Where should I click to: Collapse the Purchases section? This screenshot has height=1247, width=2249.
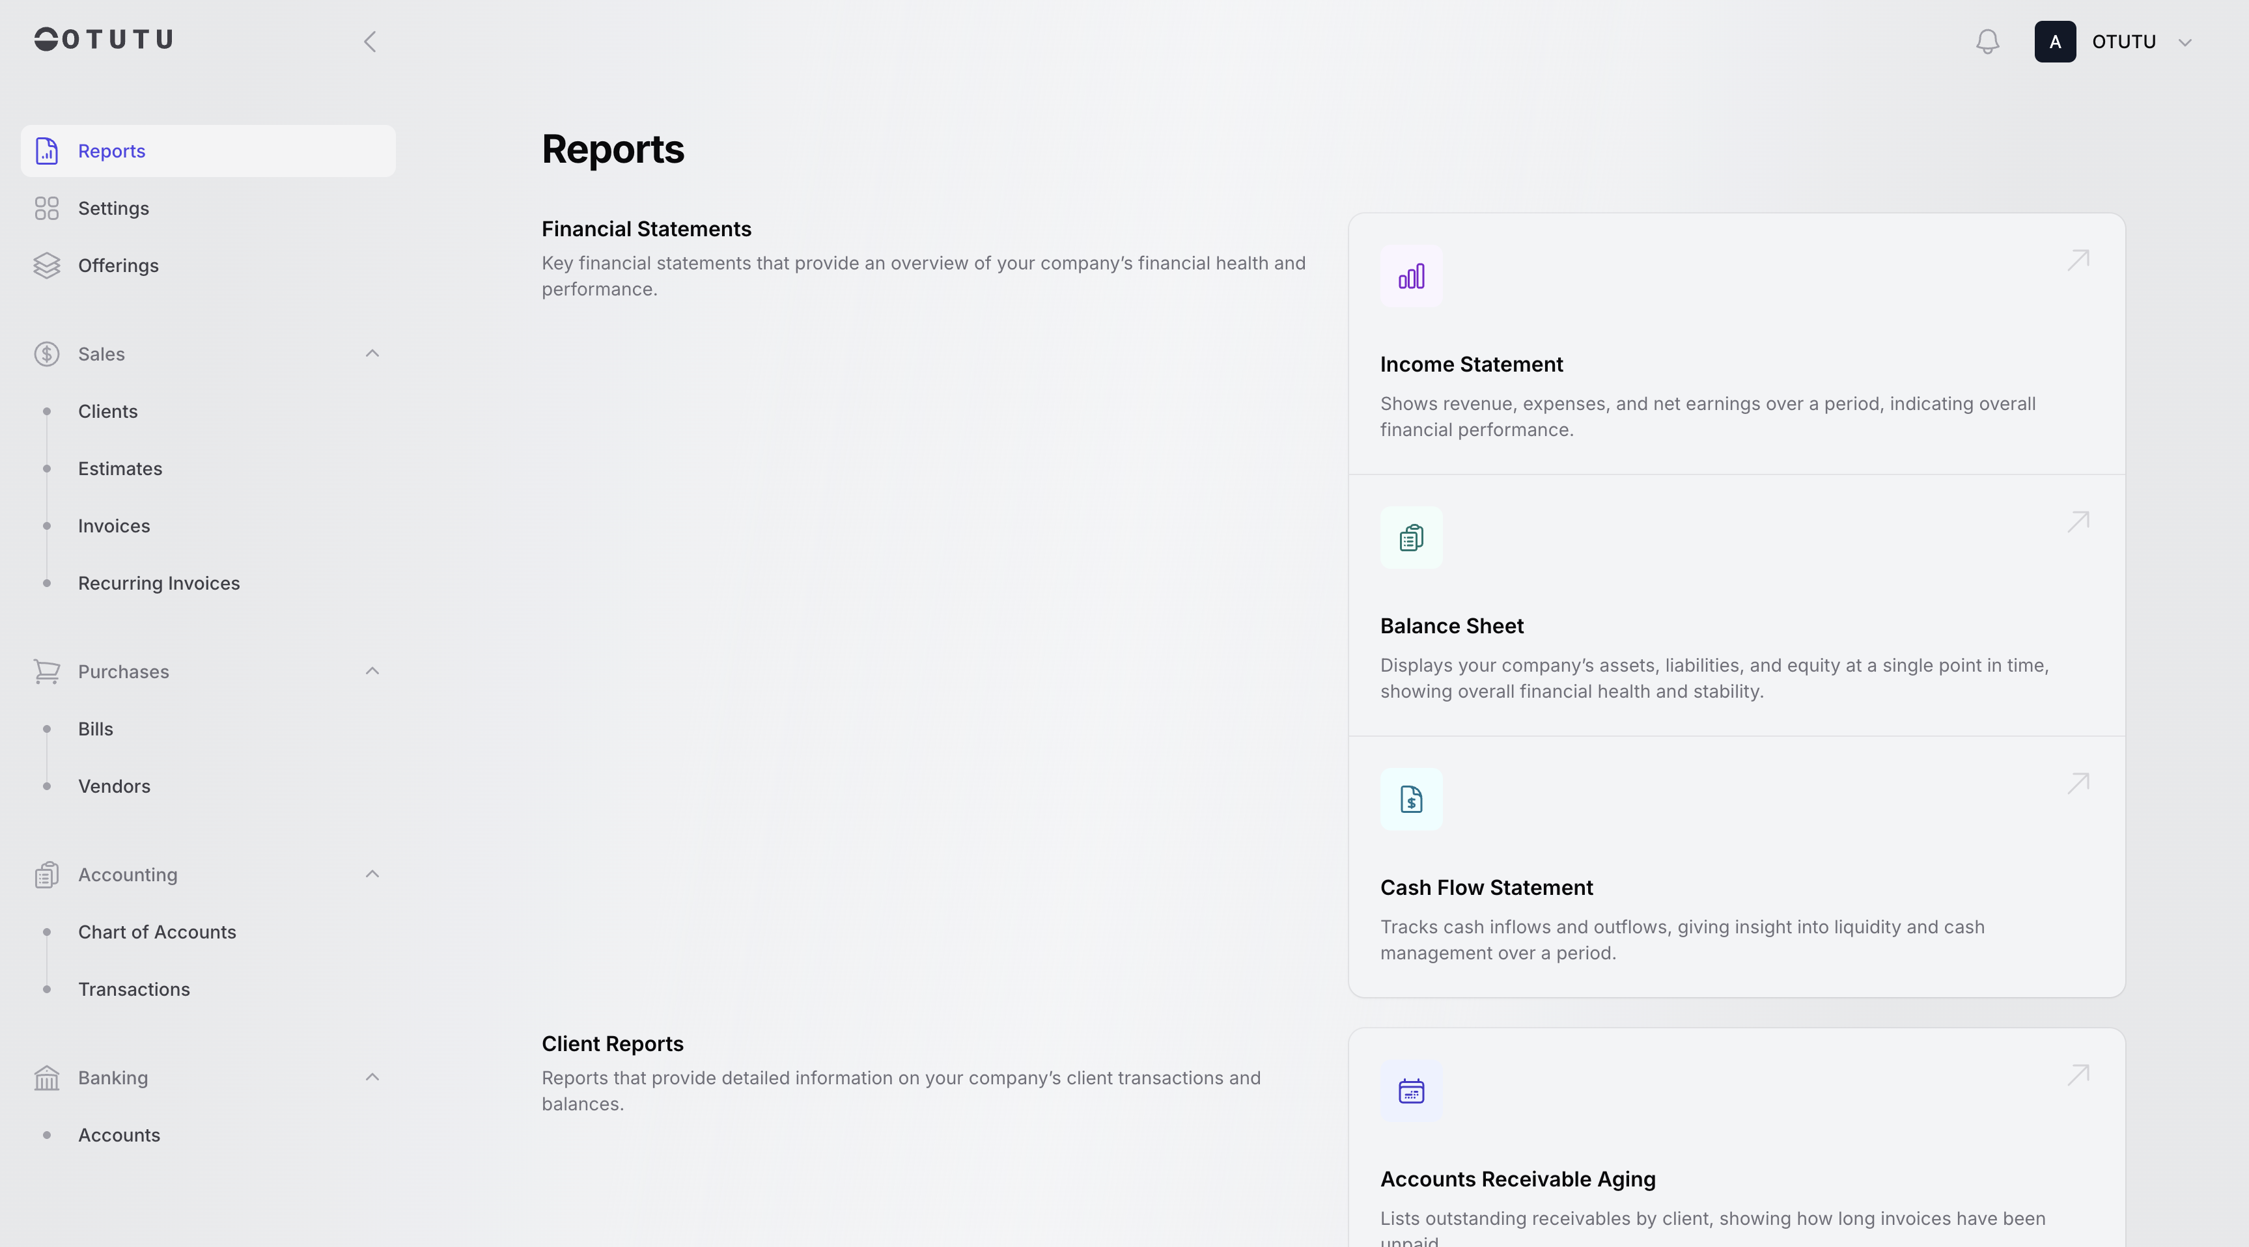click(372, 671)
